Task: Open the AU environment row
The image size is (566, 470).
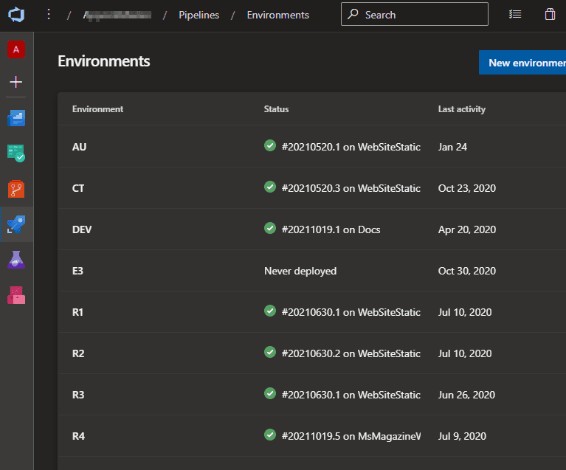Action: coord(79,147)
